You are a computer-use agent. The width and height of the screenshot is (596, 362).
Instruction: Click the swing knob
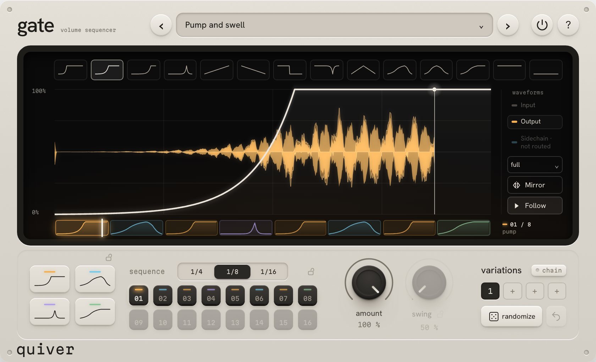coord(429,283)
